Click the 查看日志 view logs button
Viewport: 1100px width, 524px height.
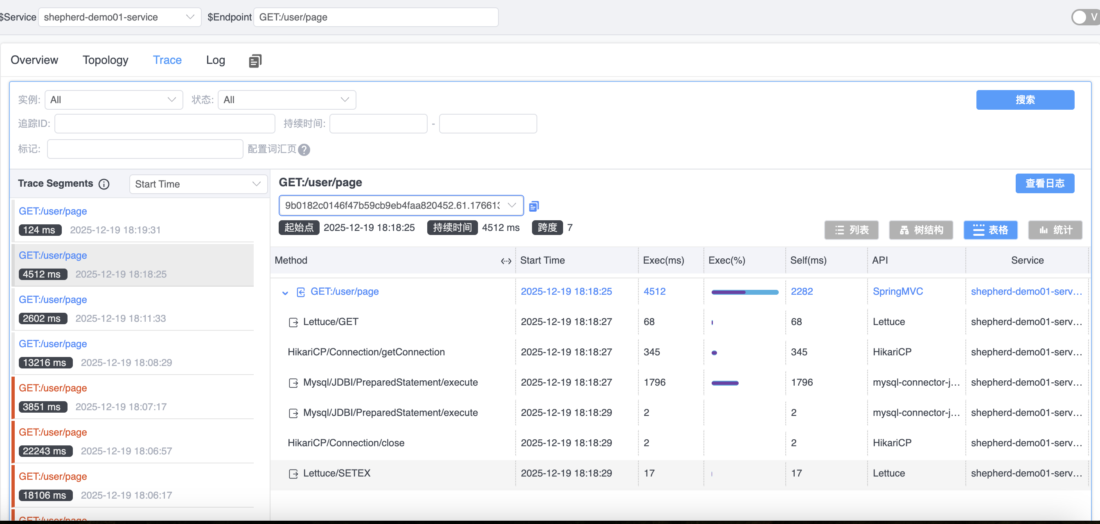(x=1044, y=184)
